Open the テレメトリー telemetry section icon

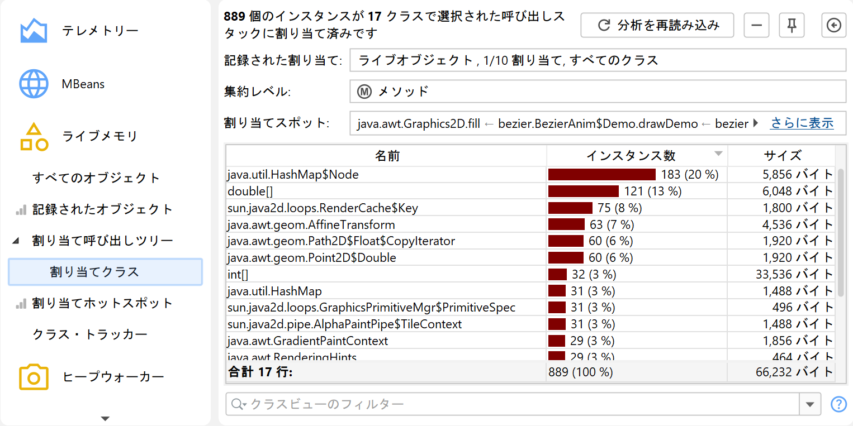point(34,31)
